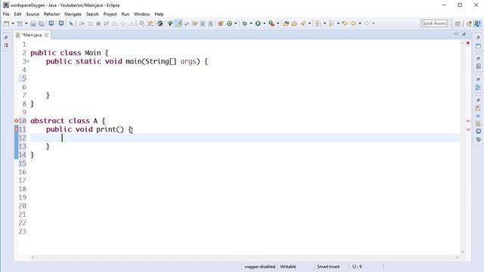
Task: Click the red error indicator atop overview ruler
Action: click(468, 43)
